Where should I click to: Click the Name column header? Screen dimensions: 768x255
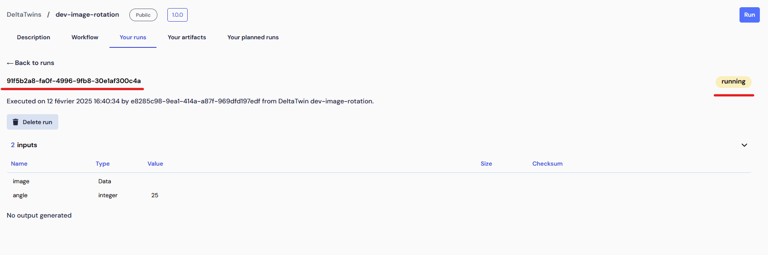(x=19, y=164)
